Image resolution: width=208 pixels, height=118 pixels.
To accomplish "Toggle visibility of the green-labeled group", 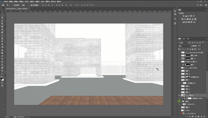I will 179,101.
